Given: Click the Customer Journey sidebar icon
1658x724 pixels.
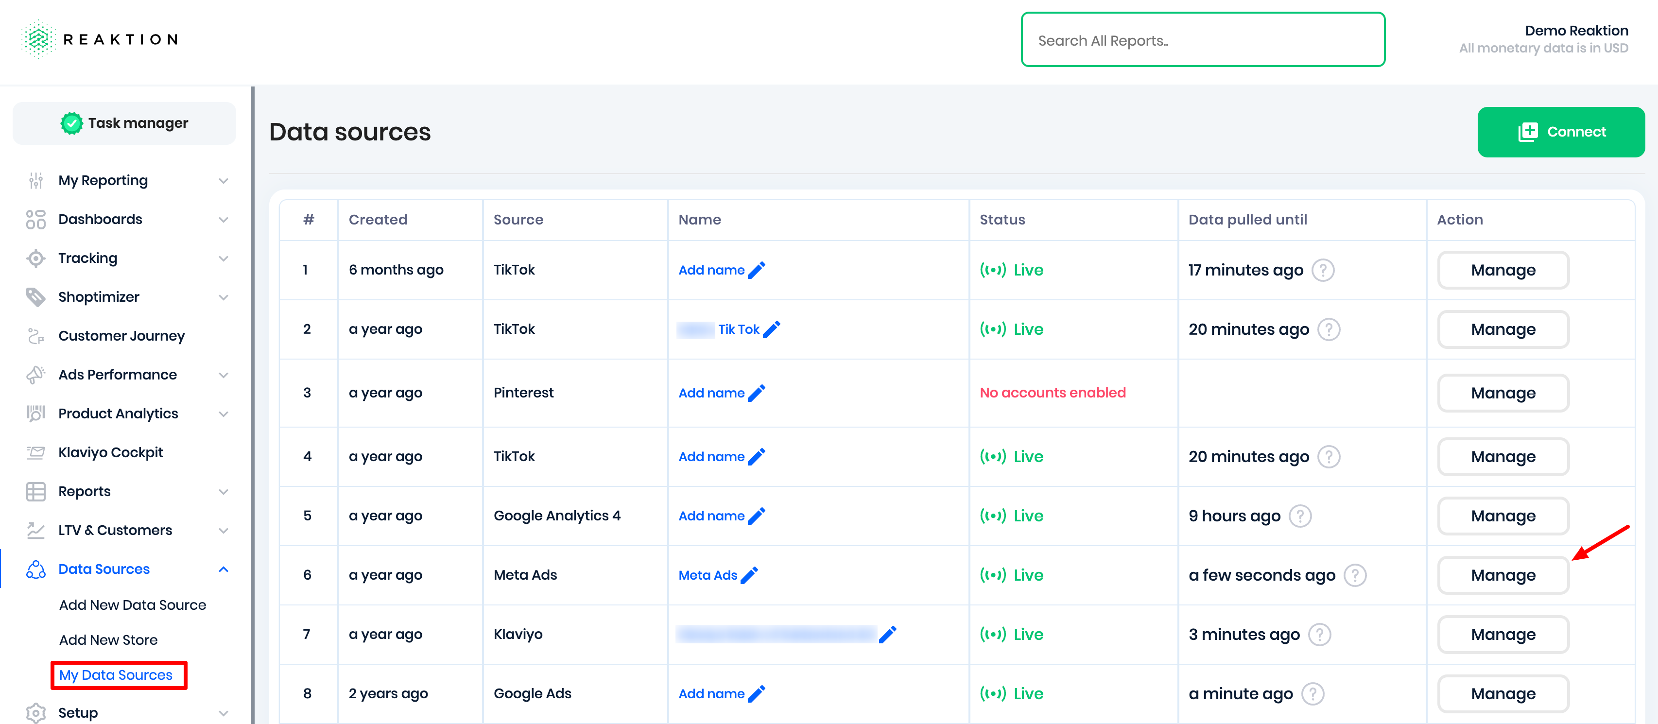Looking at the screenshot, I should point(35,336).
